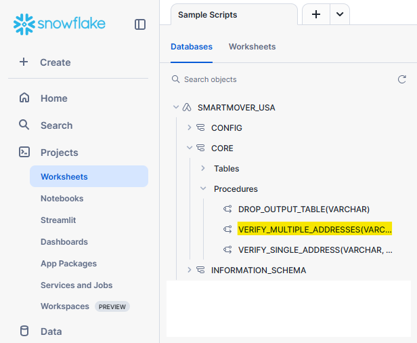The image size is (417, 343).
Task: Collapse the CORE schema
Action: pyautogui.click(x=190, y=148)
